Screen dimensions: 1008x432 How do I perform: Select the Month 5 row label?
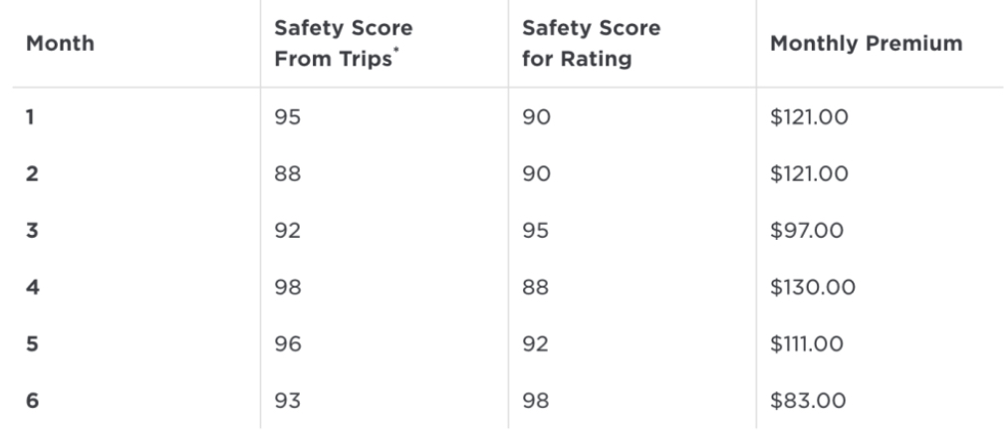click(31, 344)
